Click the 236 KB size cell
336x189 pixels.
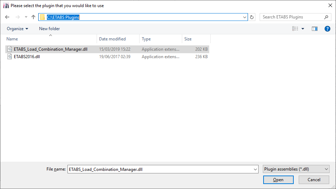[201, 57]
